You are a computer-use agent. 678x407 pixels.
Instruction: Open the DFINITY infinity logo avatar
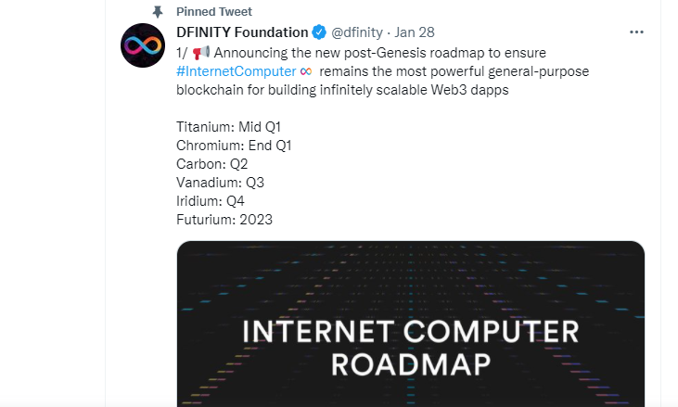[x=143, y=45]
